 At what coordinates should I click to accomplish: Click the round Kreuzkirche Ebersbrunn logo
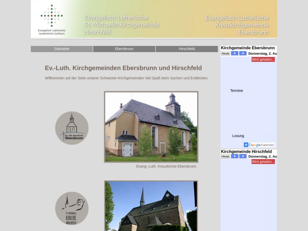(x=72, y=128)
